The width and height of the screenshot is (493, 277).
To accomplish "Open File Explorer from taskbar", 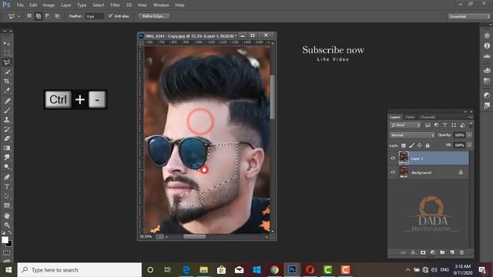I will [x=203, y=270].
